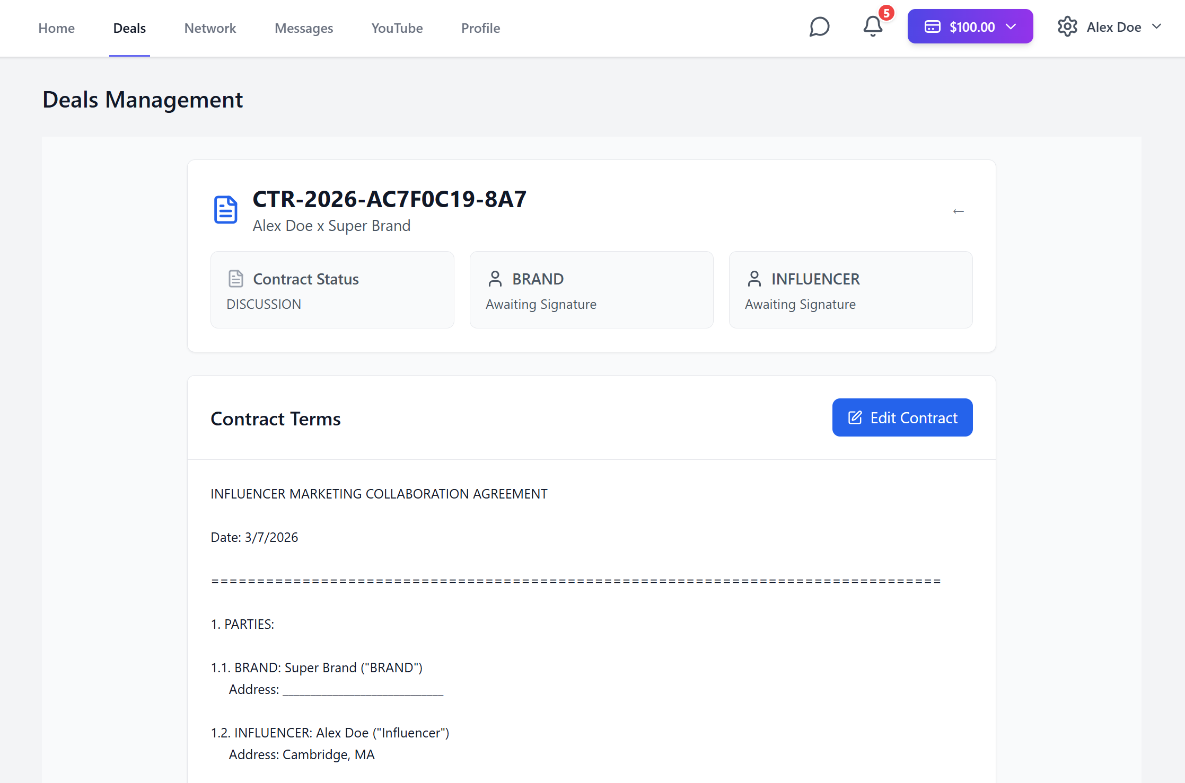Viewport: 1185px width, 783px height.
Task: Open the Network tab
Action: (x=210, y=28)
